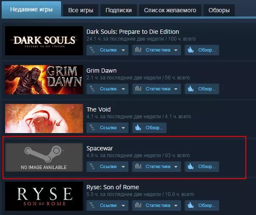The height and width of the screenshot is (215, 256).
Task: Click the Grim Dawn game thumbnail
Action: tap(44, 79)
